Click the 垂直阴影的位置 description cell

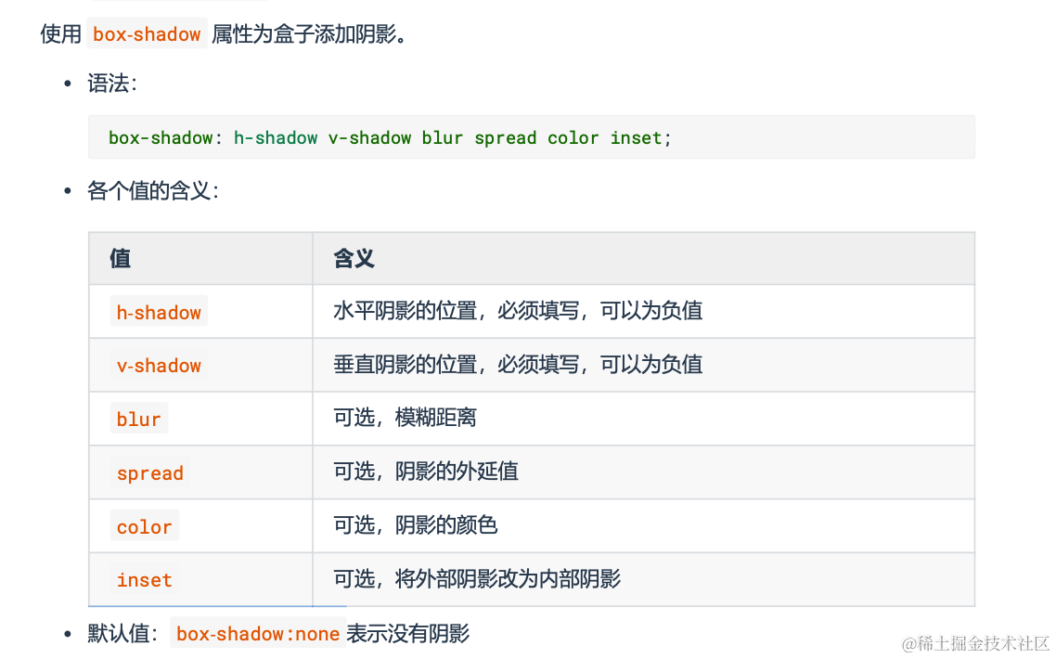pos(517,365)
